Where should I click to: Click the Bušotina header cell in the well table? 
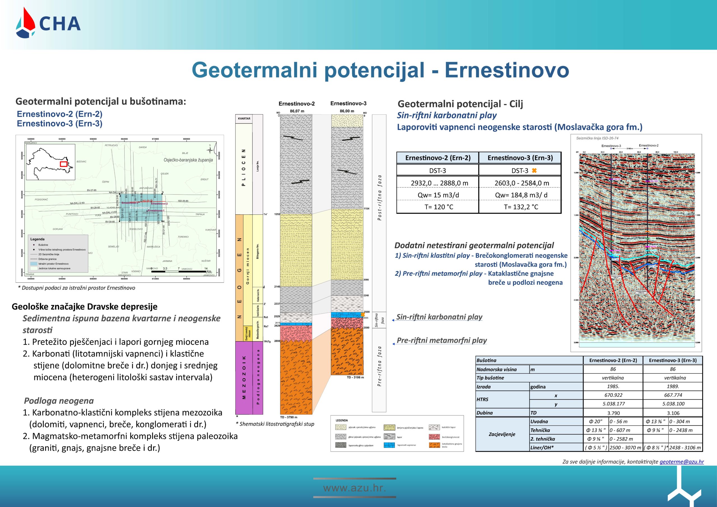[529, 360]
